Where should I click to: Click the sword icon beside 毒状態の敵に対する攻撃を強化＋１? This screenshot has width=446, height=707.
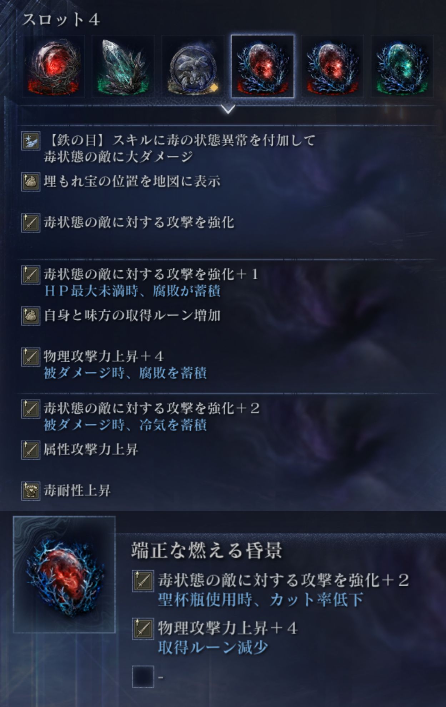30,275
